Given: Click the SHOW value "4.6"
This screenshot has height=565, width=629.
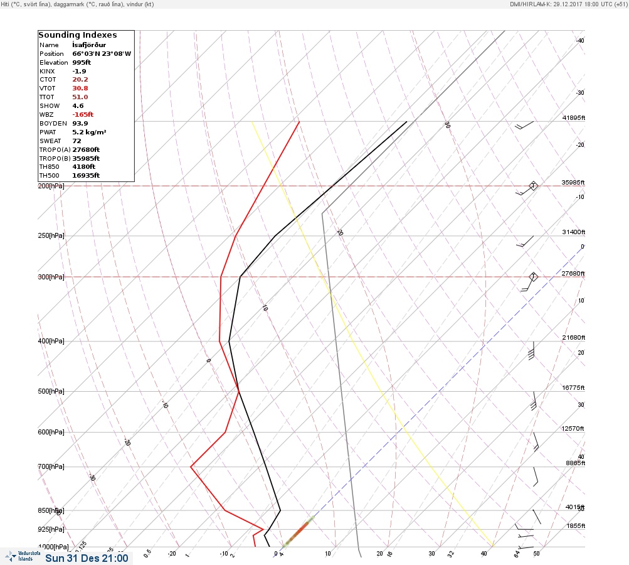Looking at the screenshot, I should pyautogui.click(x=78, y=106).
